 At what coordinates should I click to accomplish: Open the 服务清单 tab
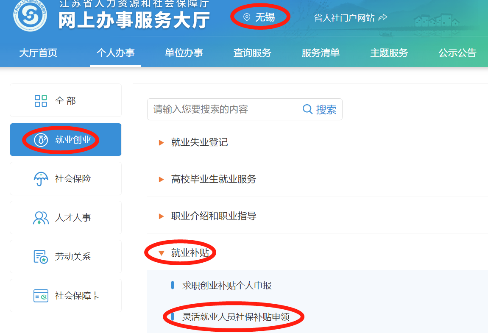pos(321,53)
